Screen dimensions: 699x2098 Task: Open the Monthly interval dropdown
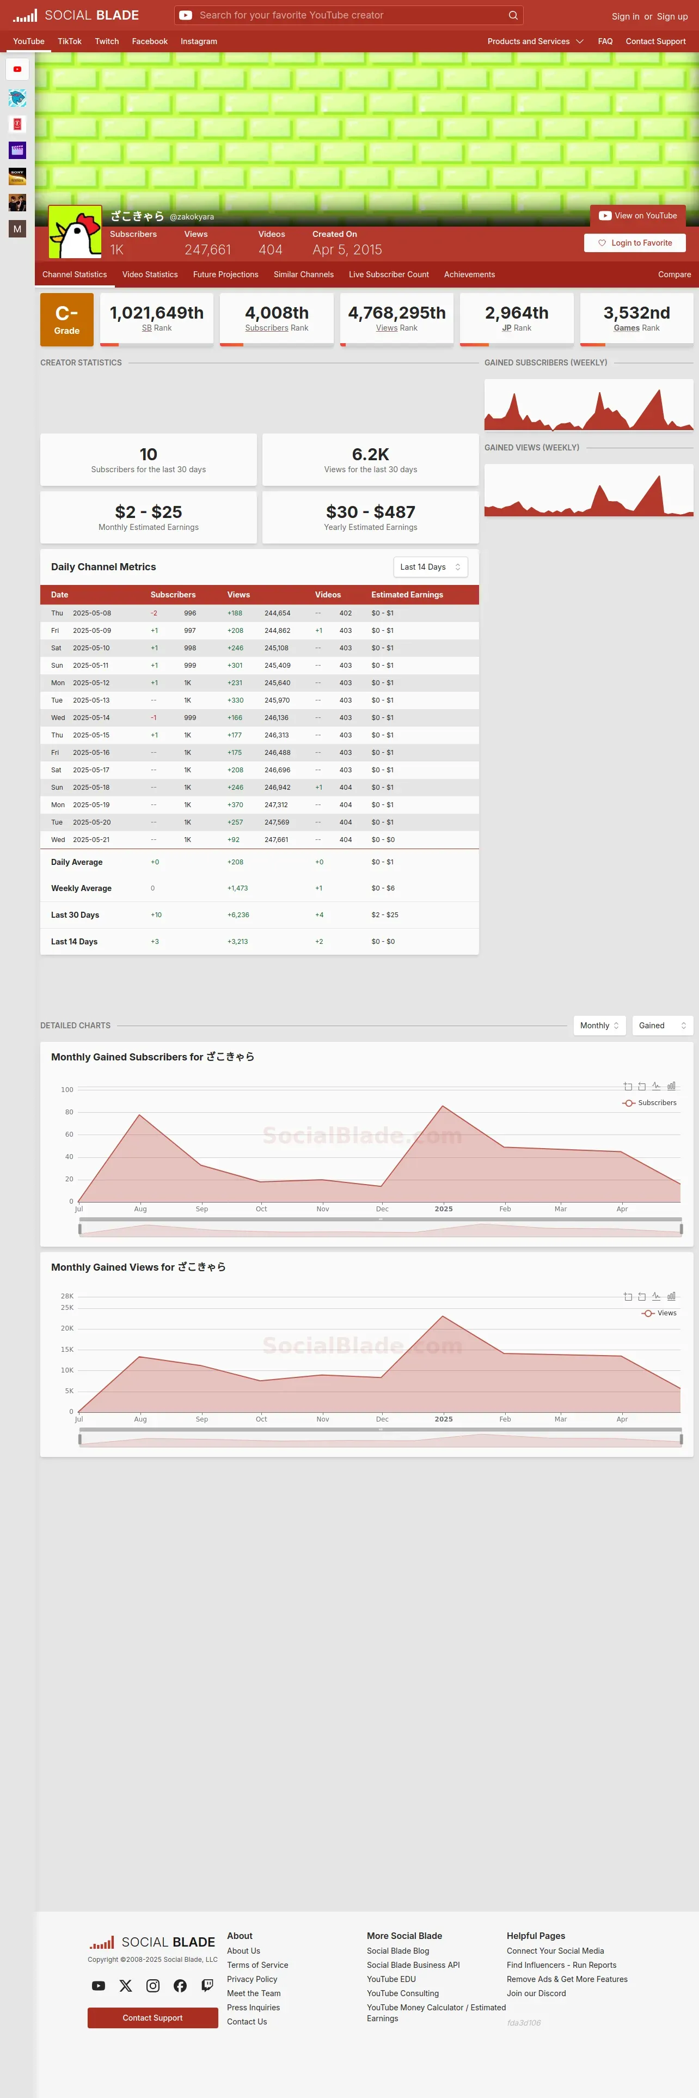pos(600,1026)
